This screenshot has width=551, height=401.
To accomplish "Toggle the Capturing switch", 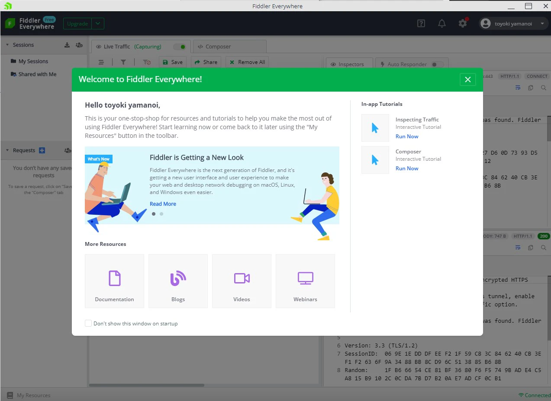I will 179,47.
